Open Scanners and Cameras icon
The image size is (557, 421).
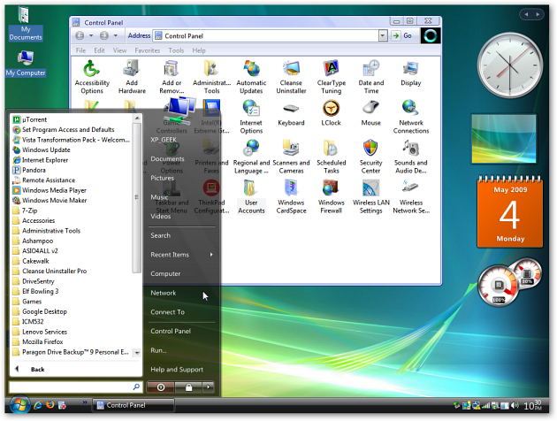click(291, 157)
